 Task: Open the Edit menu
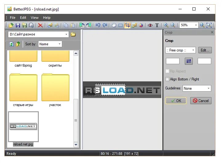click(x=23, y=18)
